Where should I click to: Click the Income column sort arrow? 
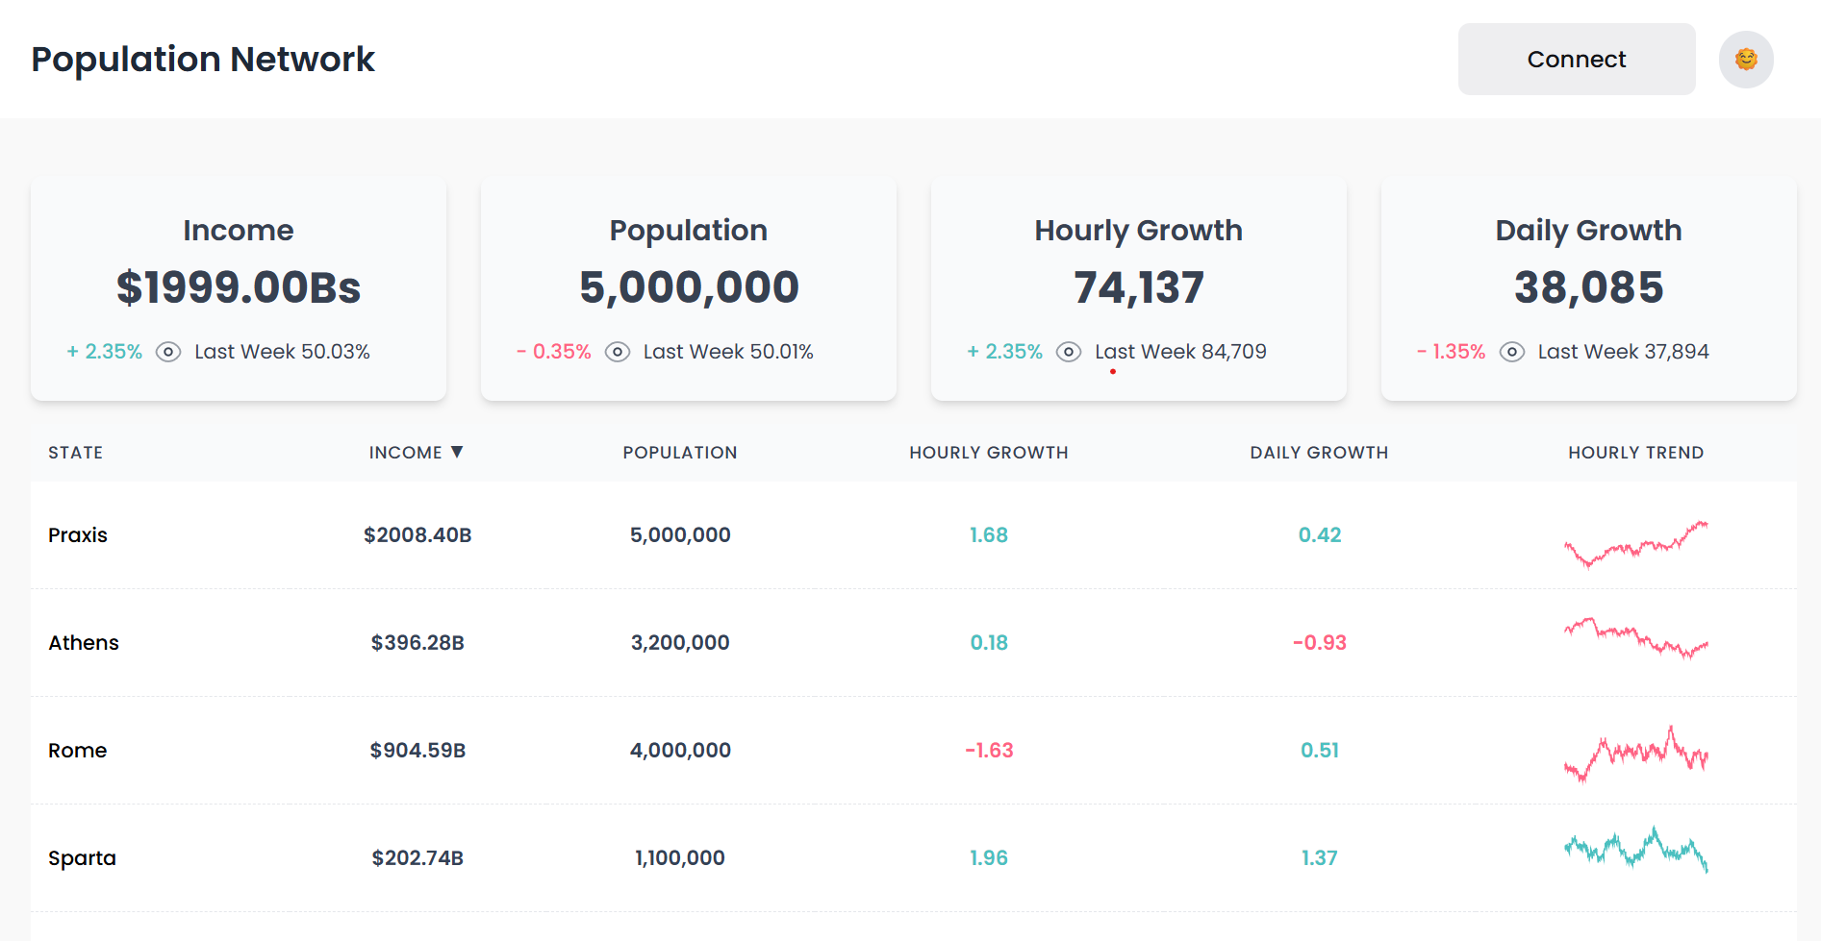(457, 452)
